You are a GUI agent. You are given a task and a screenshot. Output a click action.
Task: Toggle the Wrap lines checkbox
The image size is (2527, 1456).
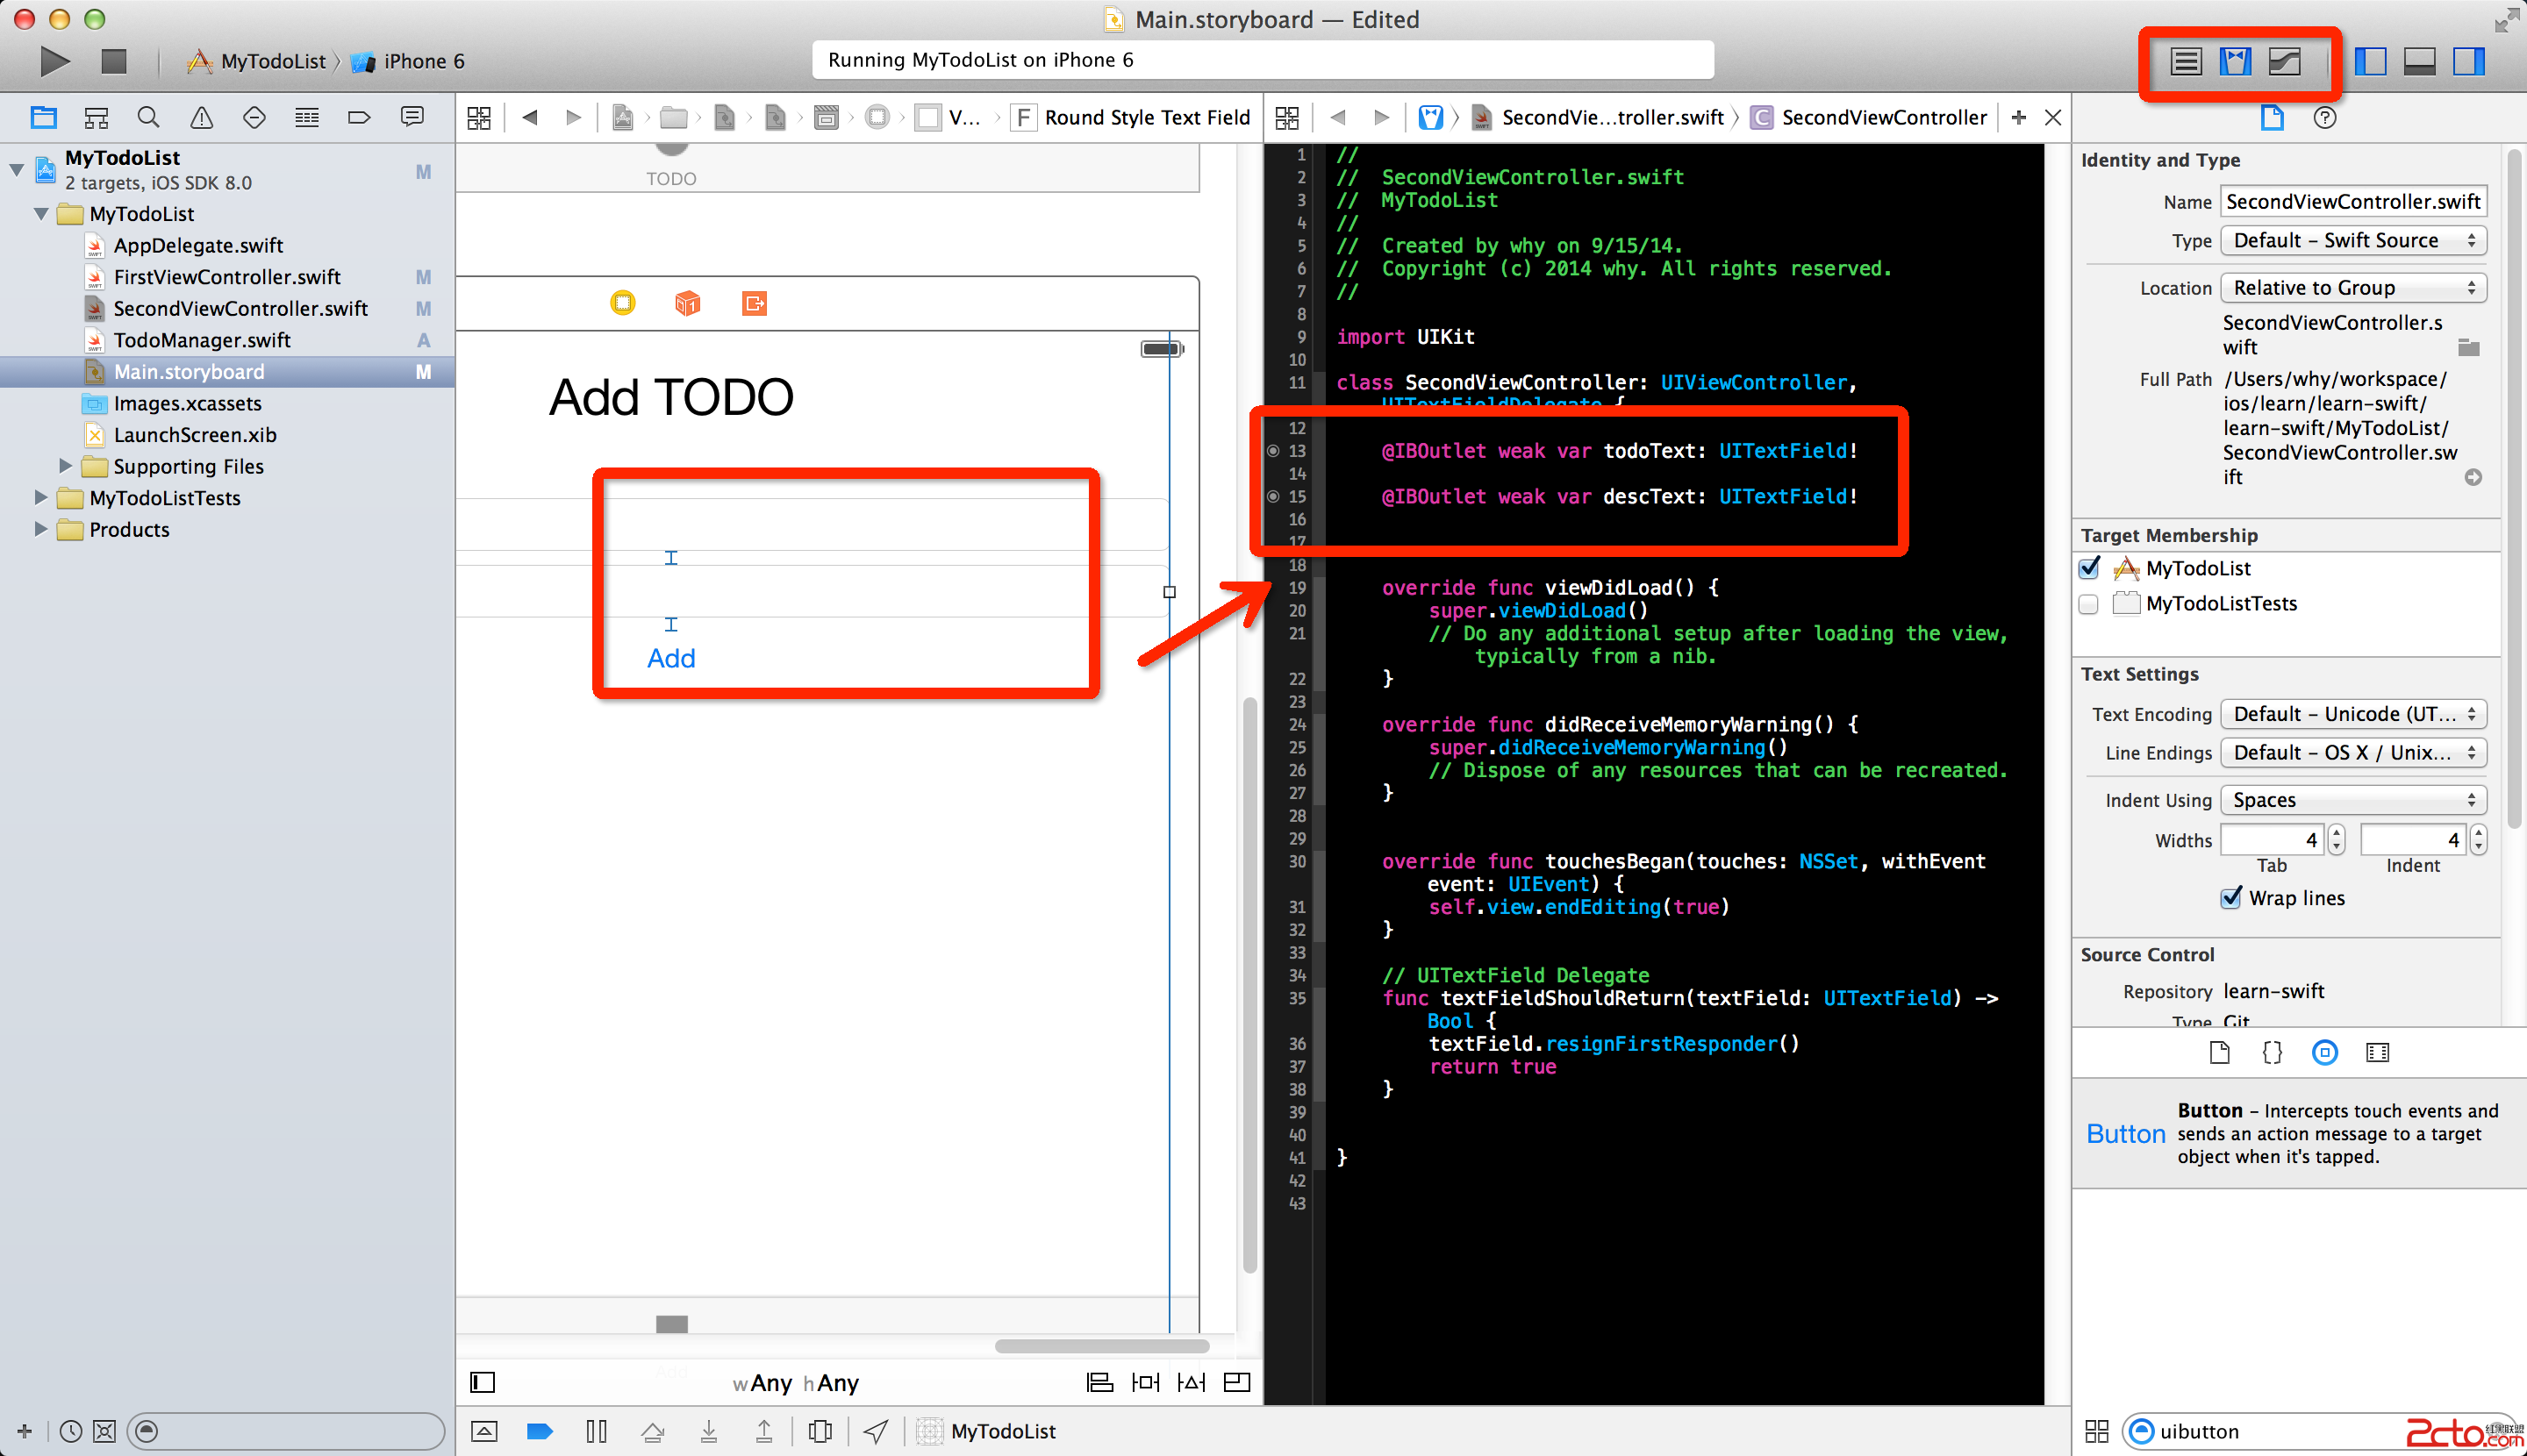point(2231,897)
